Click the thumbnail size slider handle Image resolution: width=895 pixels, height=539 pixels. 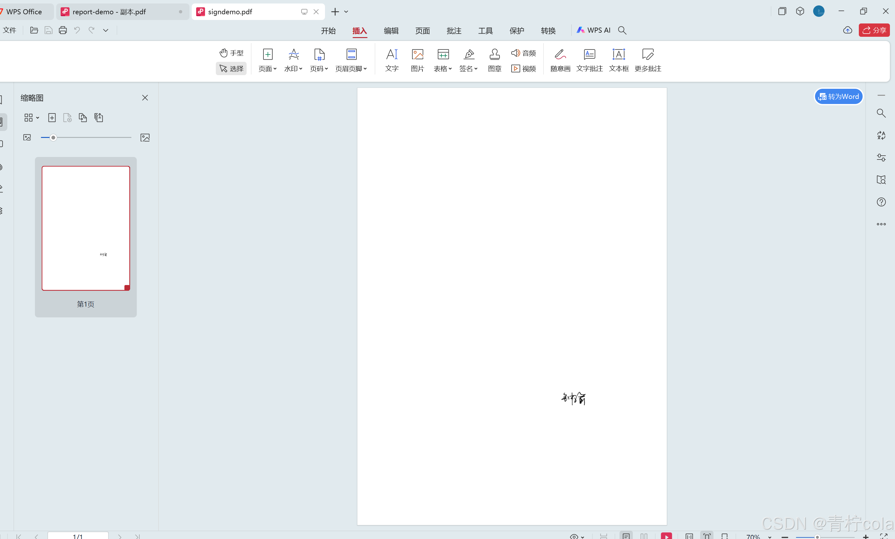pos(53,138)
